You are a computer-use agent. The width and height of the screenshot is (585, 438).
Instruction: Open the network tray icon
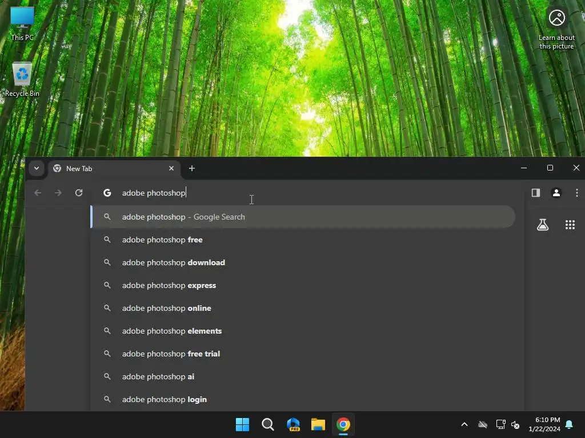click(500, 424)
